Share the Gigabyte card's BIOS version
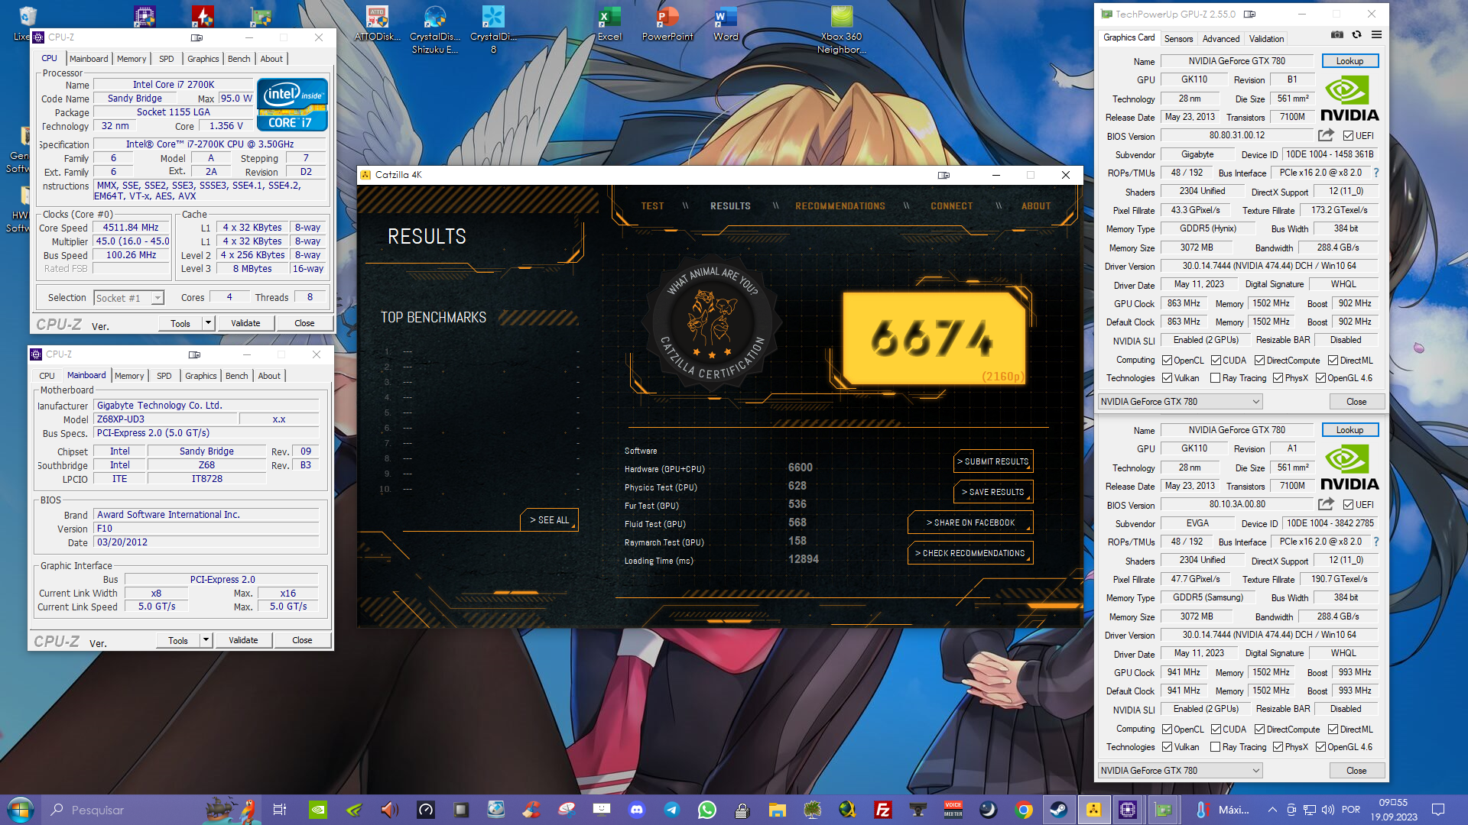 [1326, 135]
